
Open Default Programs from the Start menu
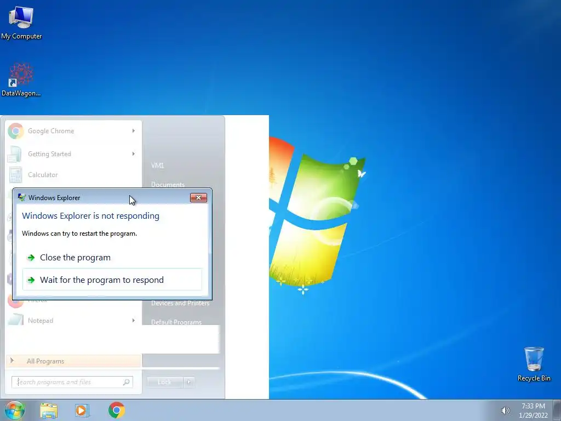(176, 322)
